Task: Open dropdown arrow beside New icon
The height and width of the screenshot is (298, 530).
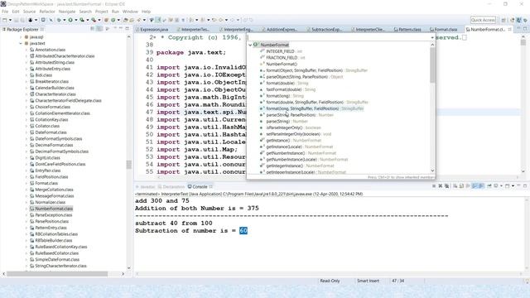Action: coord(11,20)
